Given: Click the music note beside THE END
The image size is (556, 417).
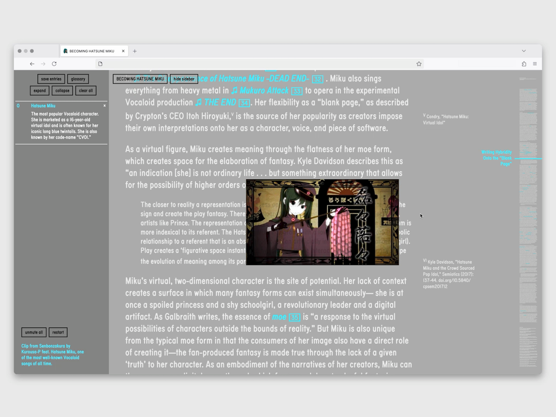Looking at the screenshot, I should pos(199,102).
